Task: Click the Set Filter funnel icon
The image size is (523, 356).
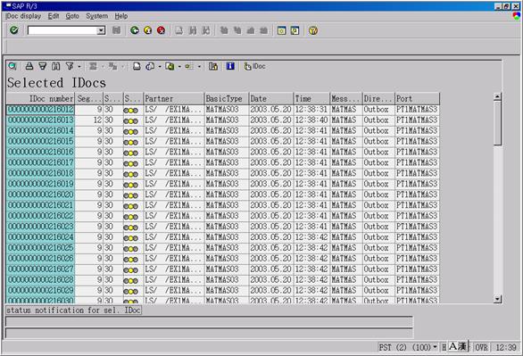Action: pyautogui.click(x=70, y=66)
